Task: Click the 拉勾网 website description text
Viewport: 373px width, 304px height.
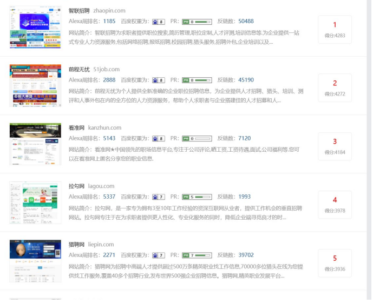Action: pyautogui.click(x=185, y=213)
